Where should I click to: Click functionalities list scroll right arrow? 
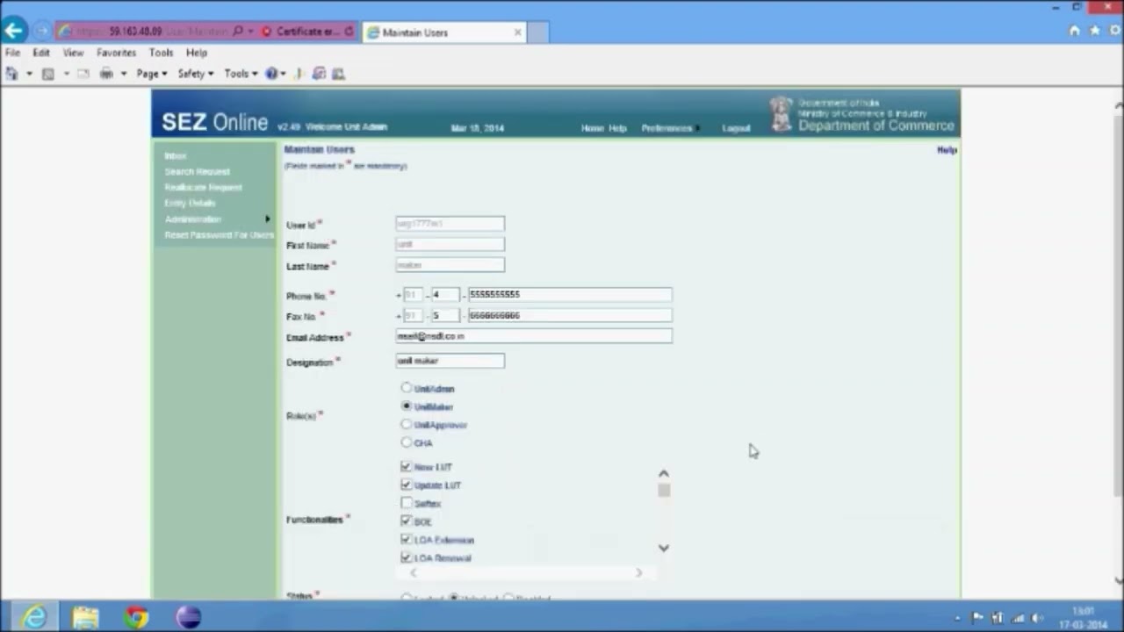pos(638,572)
